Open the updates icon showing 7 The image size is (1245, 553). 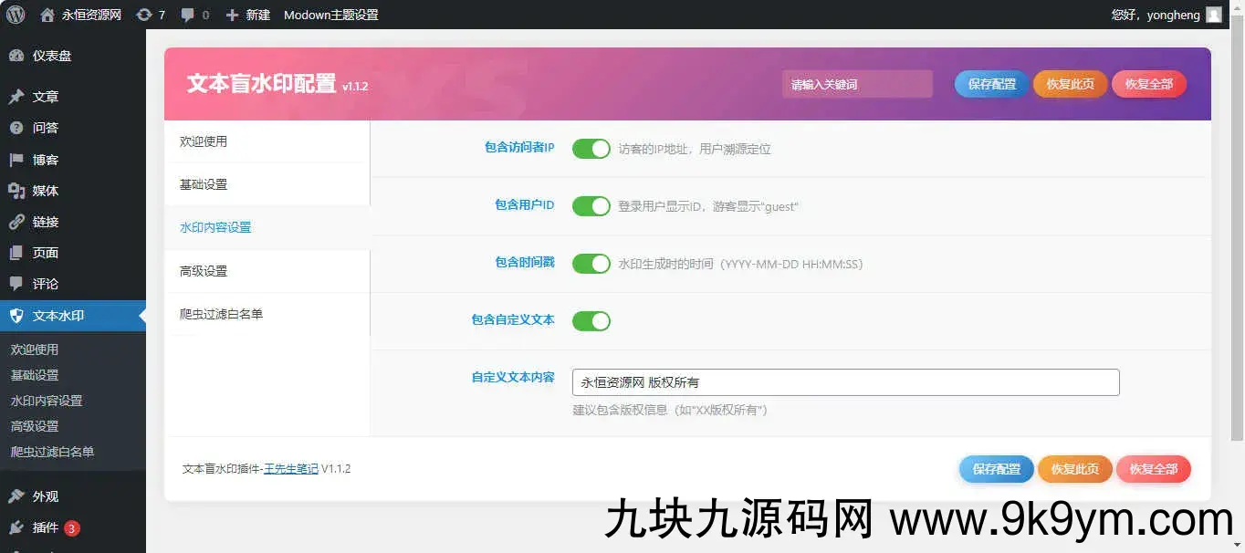coord(144,15)
